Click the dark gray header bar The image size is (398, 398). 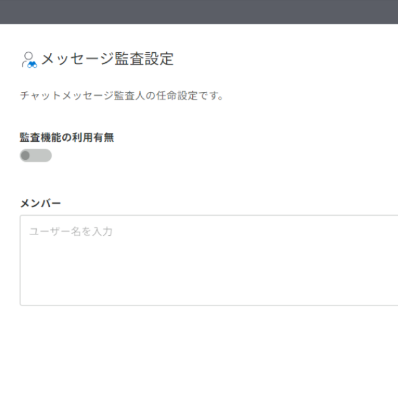(x=199, y=12)
